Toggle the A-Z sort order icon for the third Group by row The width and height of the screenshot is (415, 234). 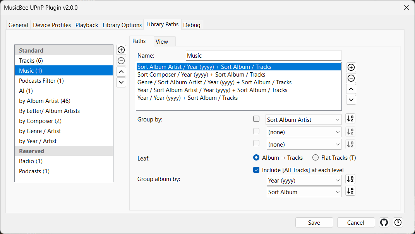[x=350, y=144]
